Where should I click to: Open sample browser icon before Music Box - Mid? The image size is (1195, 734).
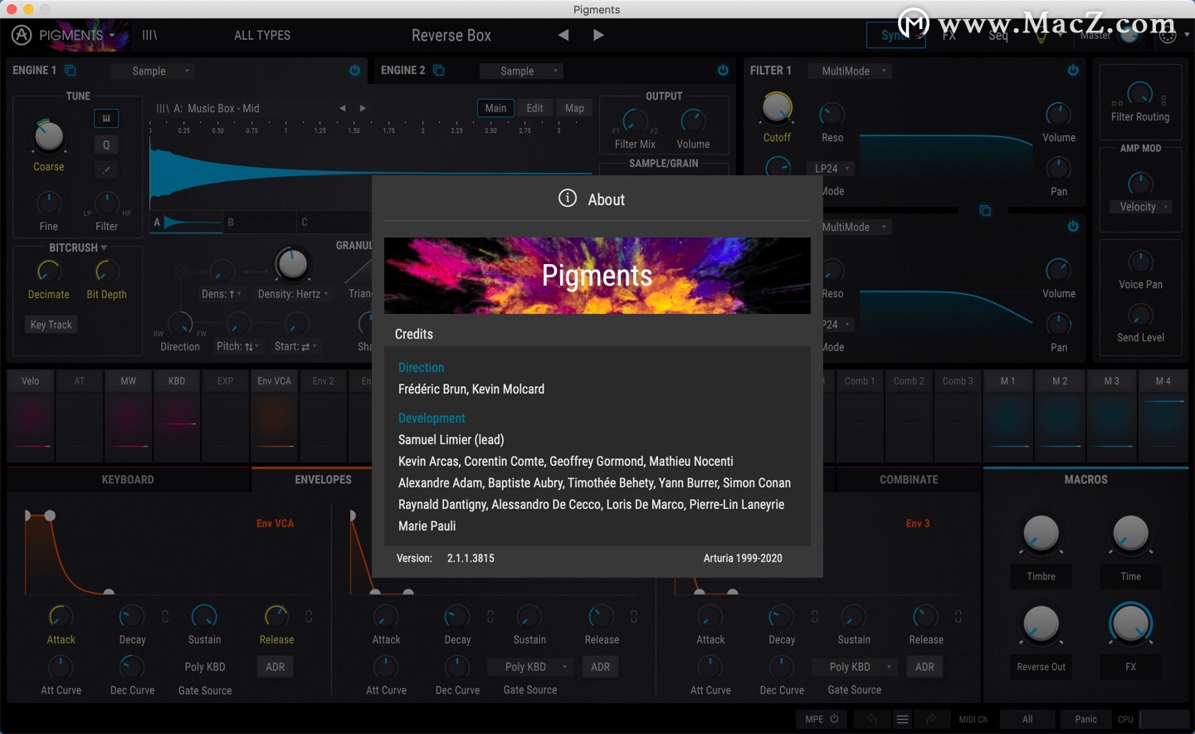click(163, 108)
